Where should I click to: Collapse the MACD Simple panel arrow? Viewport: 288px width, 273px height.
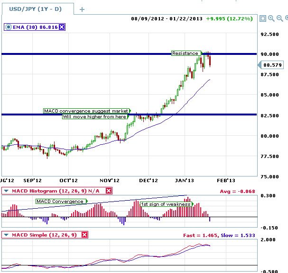point(6,235)
